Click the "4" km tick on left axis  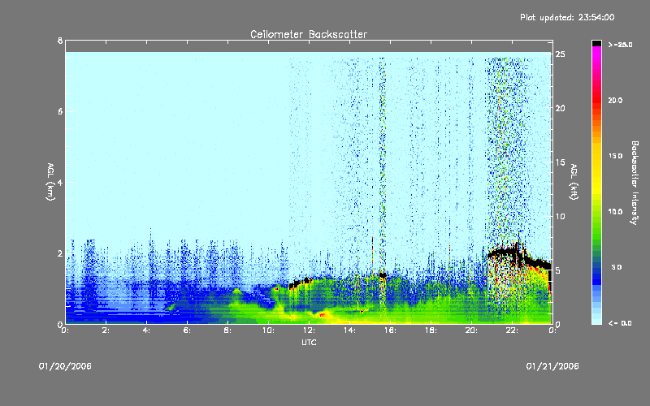pyautogui.click(x=60, y=182)
